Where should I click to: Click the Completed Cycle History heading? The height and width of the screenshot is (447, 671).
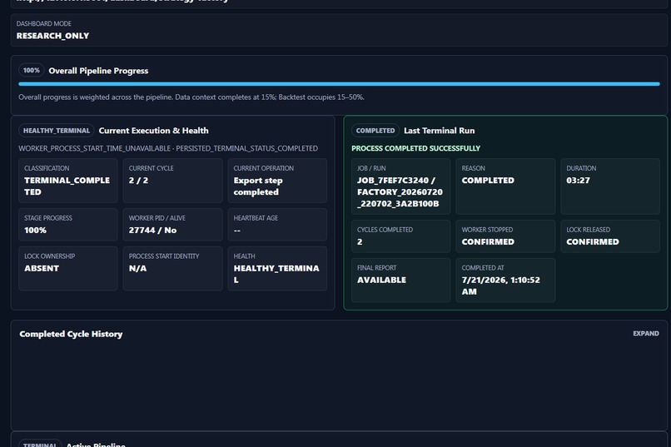pyautogui.click(x=71, y=334)
